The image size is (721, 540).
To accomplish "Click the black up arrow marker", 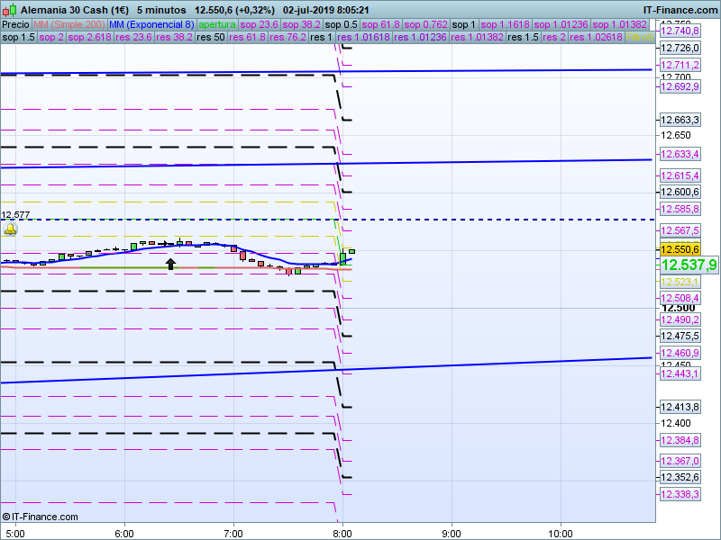I will coord(170,264).
